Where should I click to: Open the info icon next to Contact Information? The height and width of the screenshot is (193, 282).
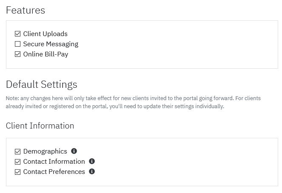point(92,161)
